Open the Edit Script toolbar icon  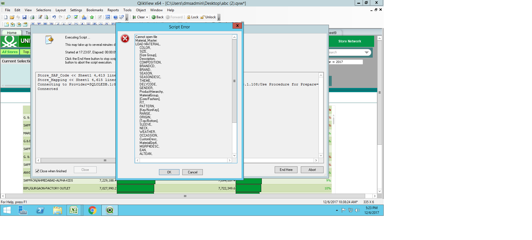pos(40,17)
